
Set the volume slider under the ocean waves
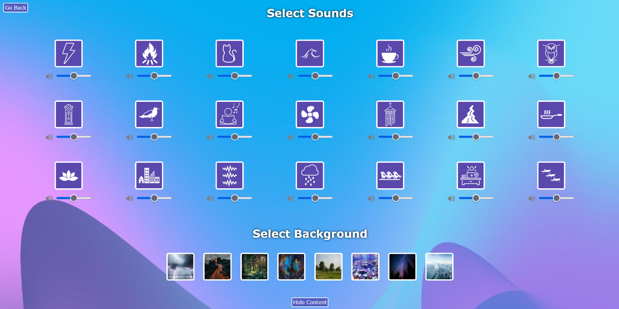(x=315, y=76)
